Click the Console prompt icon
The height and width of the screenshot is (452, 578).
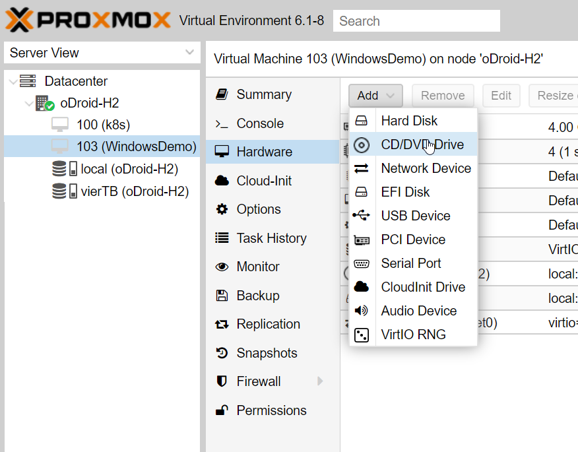tap(222, 124)
